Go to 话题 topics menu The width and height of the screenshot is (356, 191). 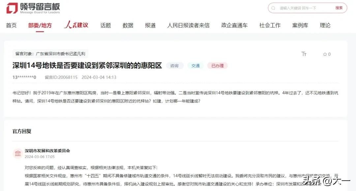click(x=105, y=25)
